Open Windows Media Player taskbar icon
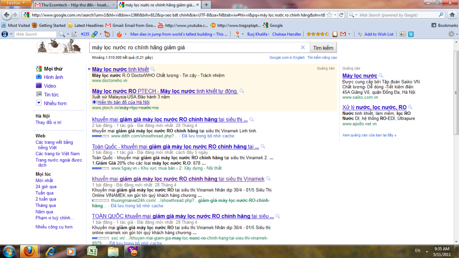This screenshot has height=258, width=459. pos(71,252)
